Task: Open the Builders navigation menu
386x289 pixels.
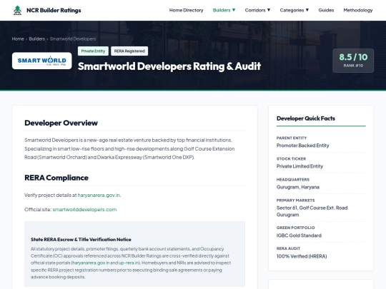Action: (222, 10)
